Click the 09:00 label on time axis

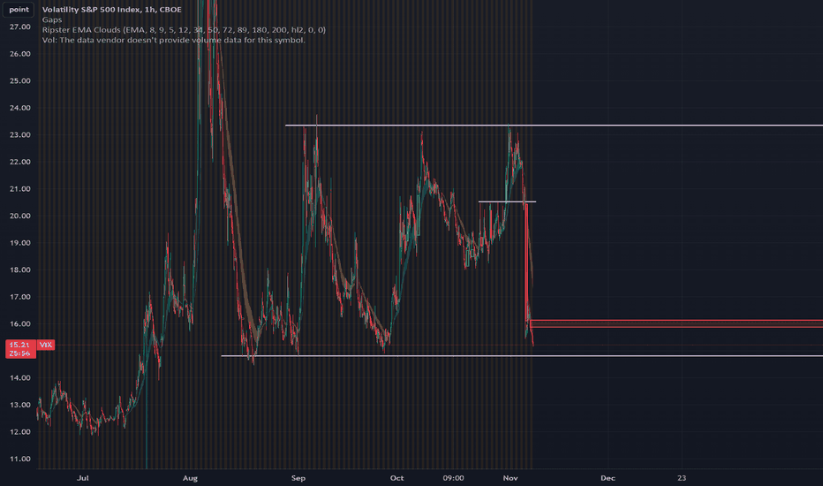tap(453, 478)
